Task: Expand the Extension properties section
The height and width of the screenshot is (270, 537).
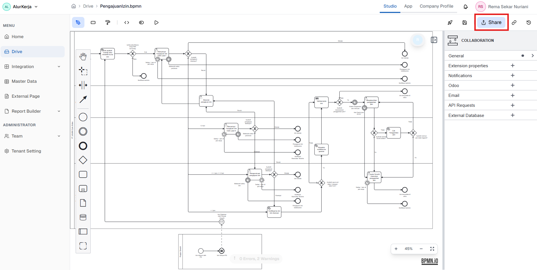Action: [513, 66]
